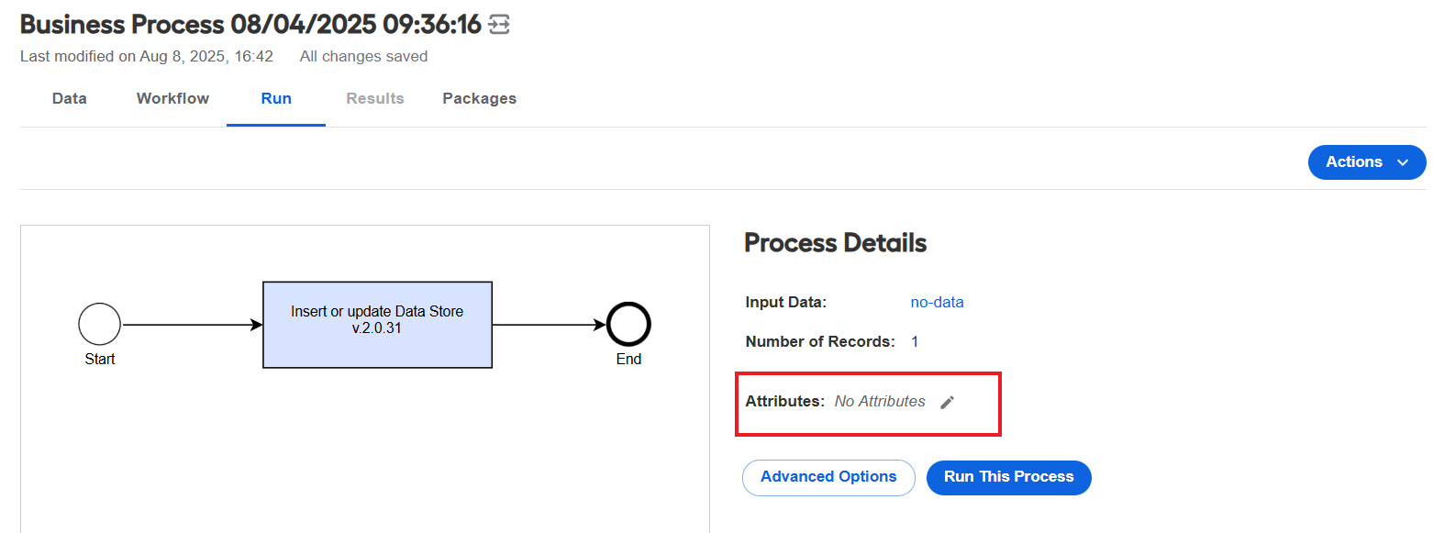This screenshot has width=1433, height=533.
Task: Click the Insert or update Data Store node
Action: coord(377,325)
